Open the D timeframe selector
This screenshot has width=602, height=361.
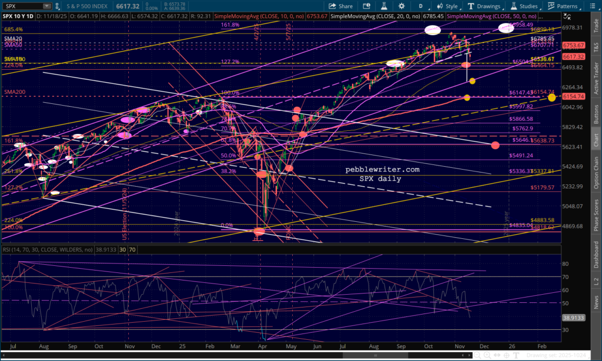point(421,6)
